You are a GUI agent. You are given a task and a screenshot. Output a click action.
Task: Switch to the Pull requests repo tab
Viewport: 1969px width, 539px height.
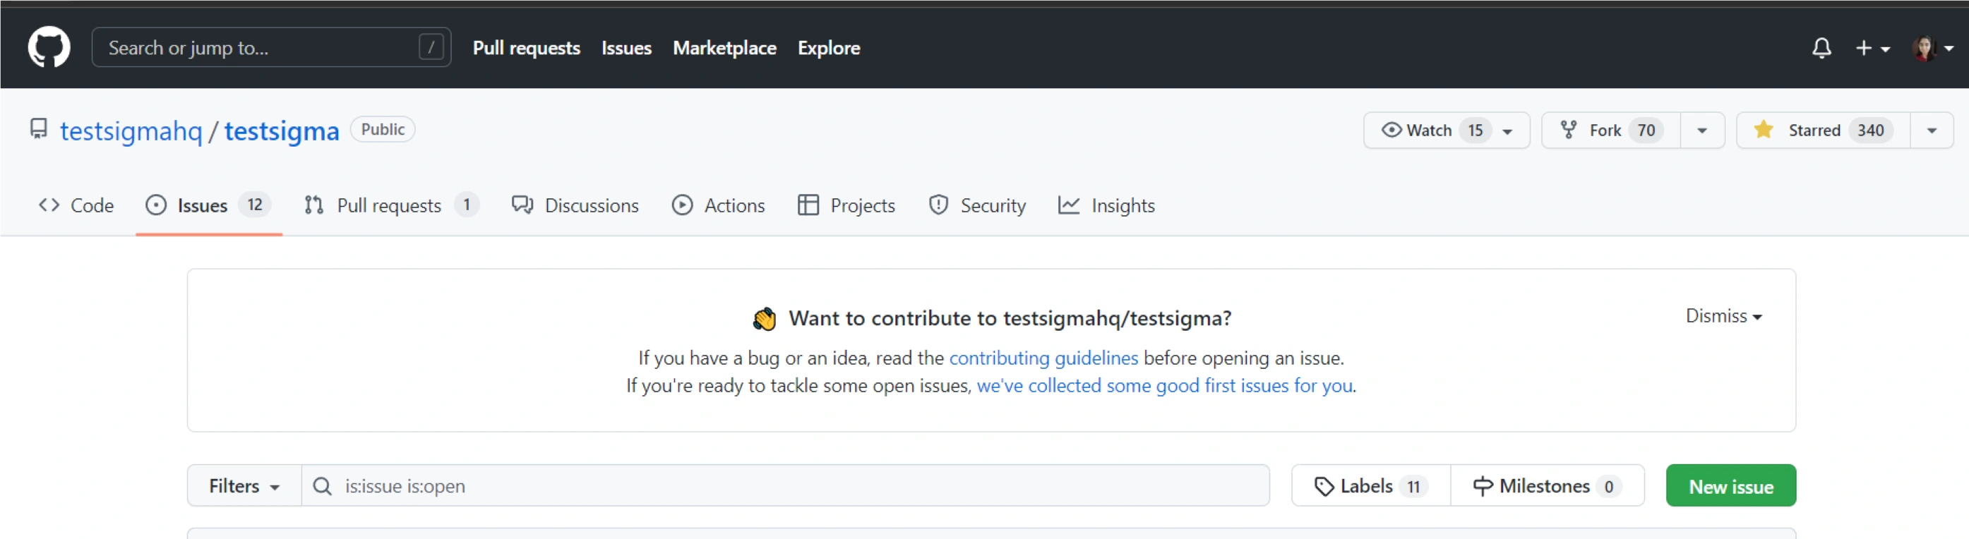tap(390, 205)
